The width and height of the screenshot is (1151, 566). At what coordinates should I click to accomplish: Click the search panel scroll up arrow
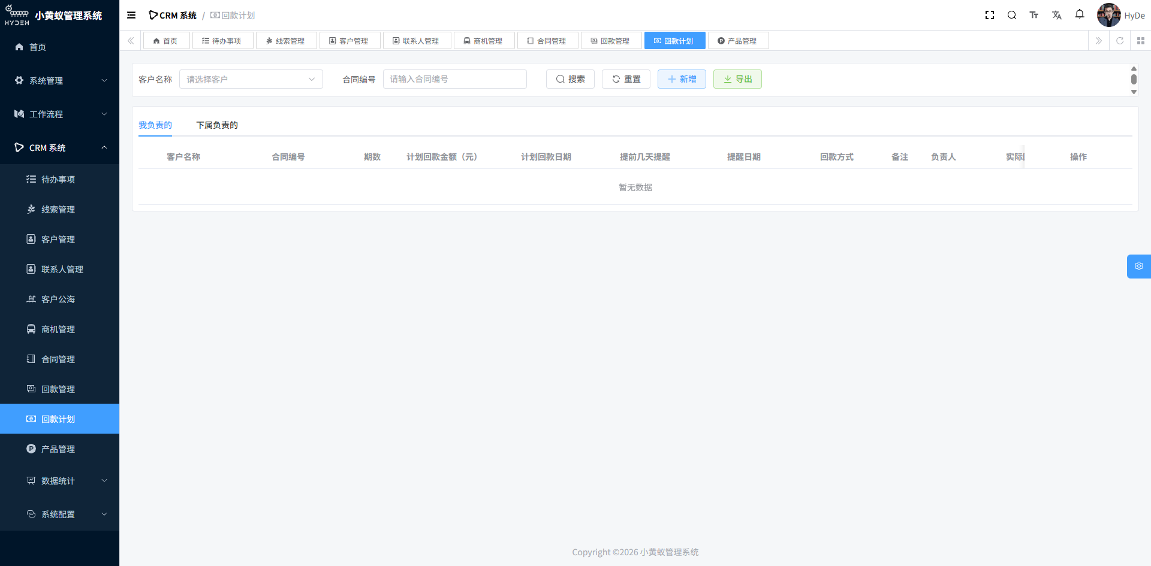coord(1134,68)
